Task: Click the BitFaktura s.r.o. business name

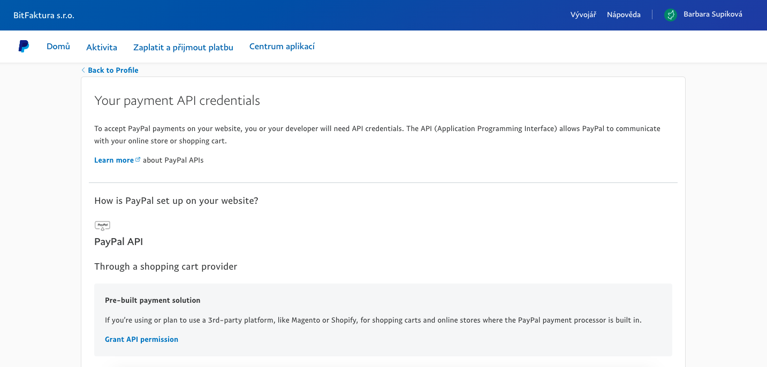Action: click(x=44, y=16)
